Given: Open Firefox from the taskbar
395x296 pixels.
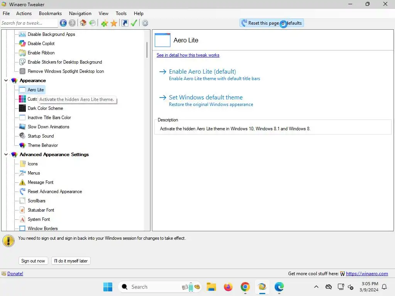Looking at the screenshot, I should [x=228, y=287].
